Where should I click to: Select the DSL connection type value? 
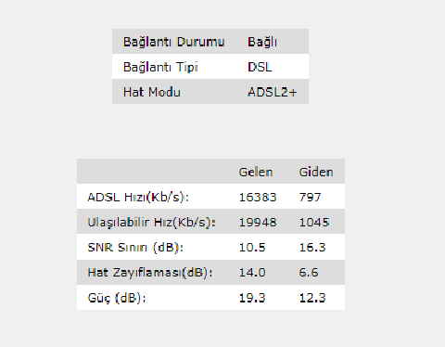(260, 67)
